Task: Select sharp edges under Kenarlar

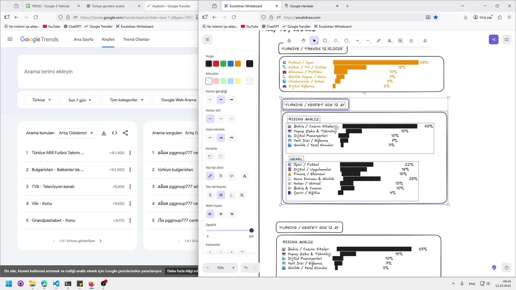Action: 210,157
